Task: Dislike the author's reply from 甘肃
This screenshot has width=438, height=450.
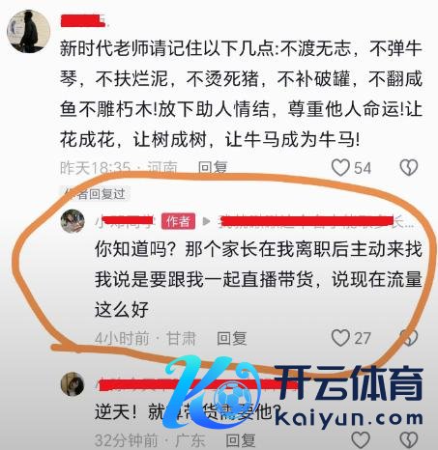Action: 409,338
